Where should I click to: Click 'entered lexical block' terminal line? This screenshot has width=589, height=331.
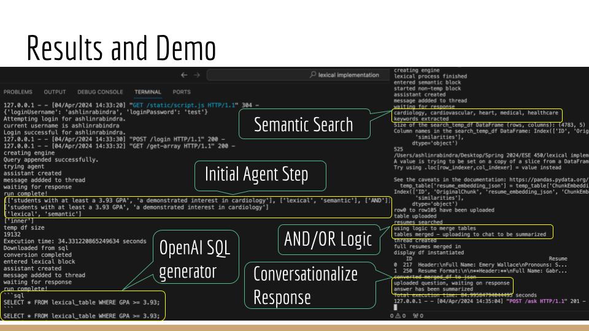click(39, 262)
